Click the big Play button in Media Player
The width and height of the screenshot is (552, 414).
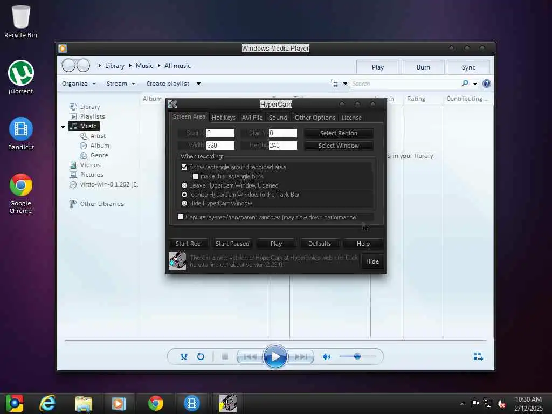pos(275,357)
